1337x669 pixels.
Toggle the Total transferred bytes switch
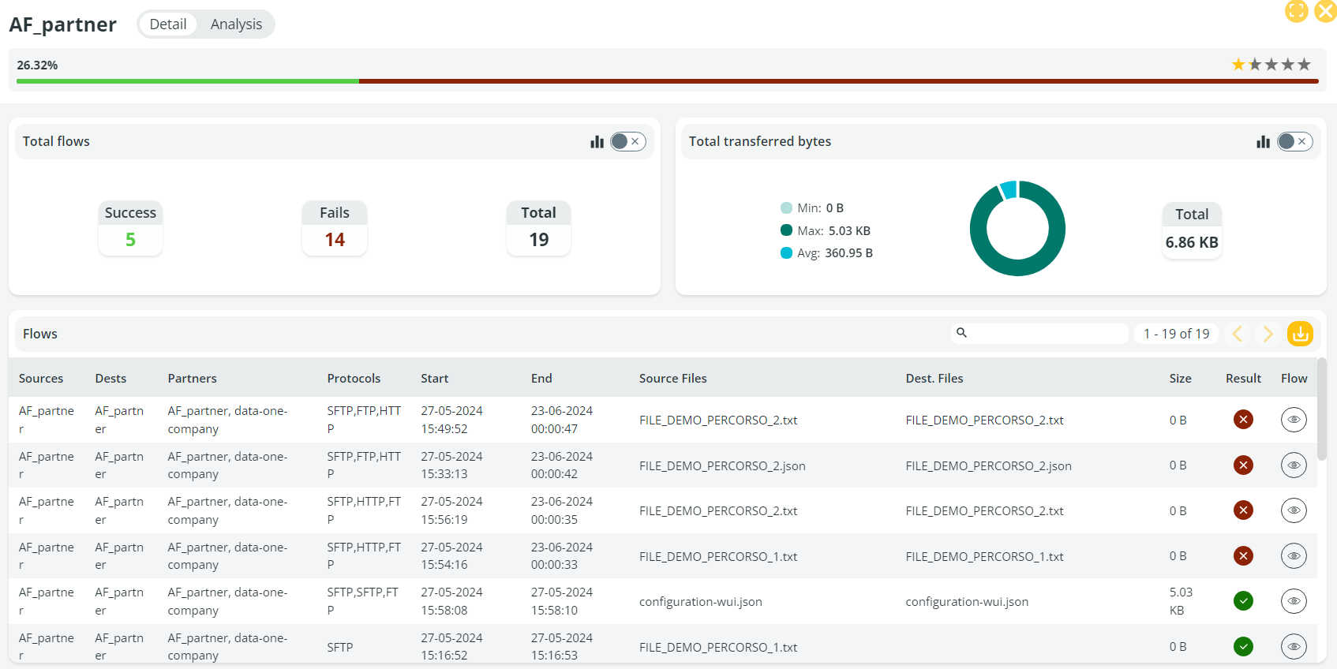coord(1294,141)
